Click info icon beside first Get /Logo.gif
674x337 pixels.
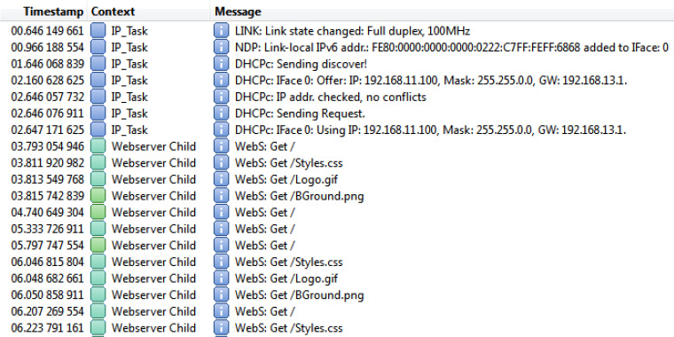point(221,179)
